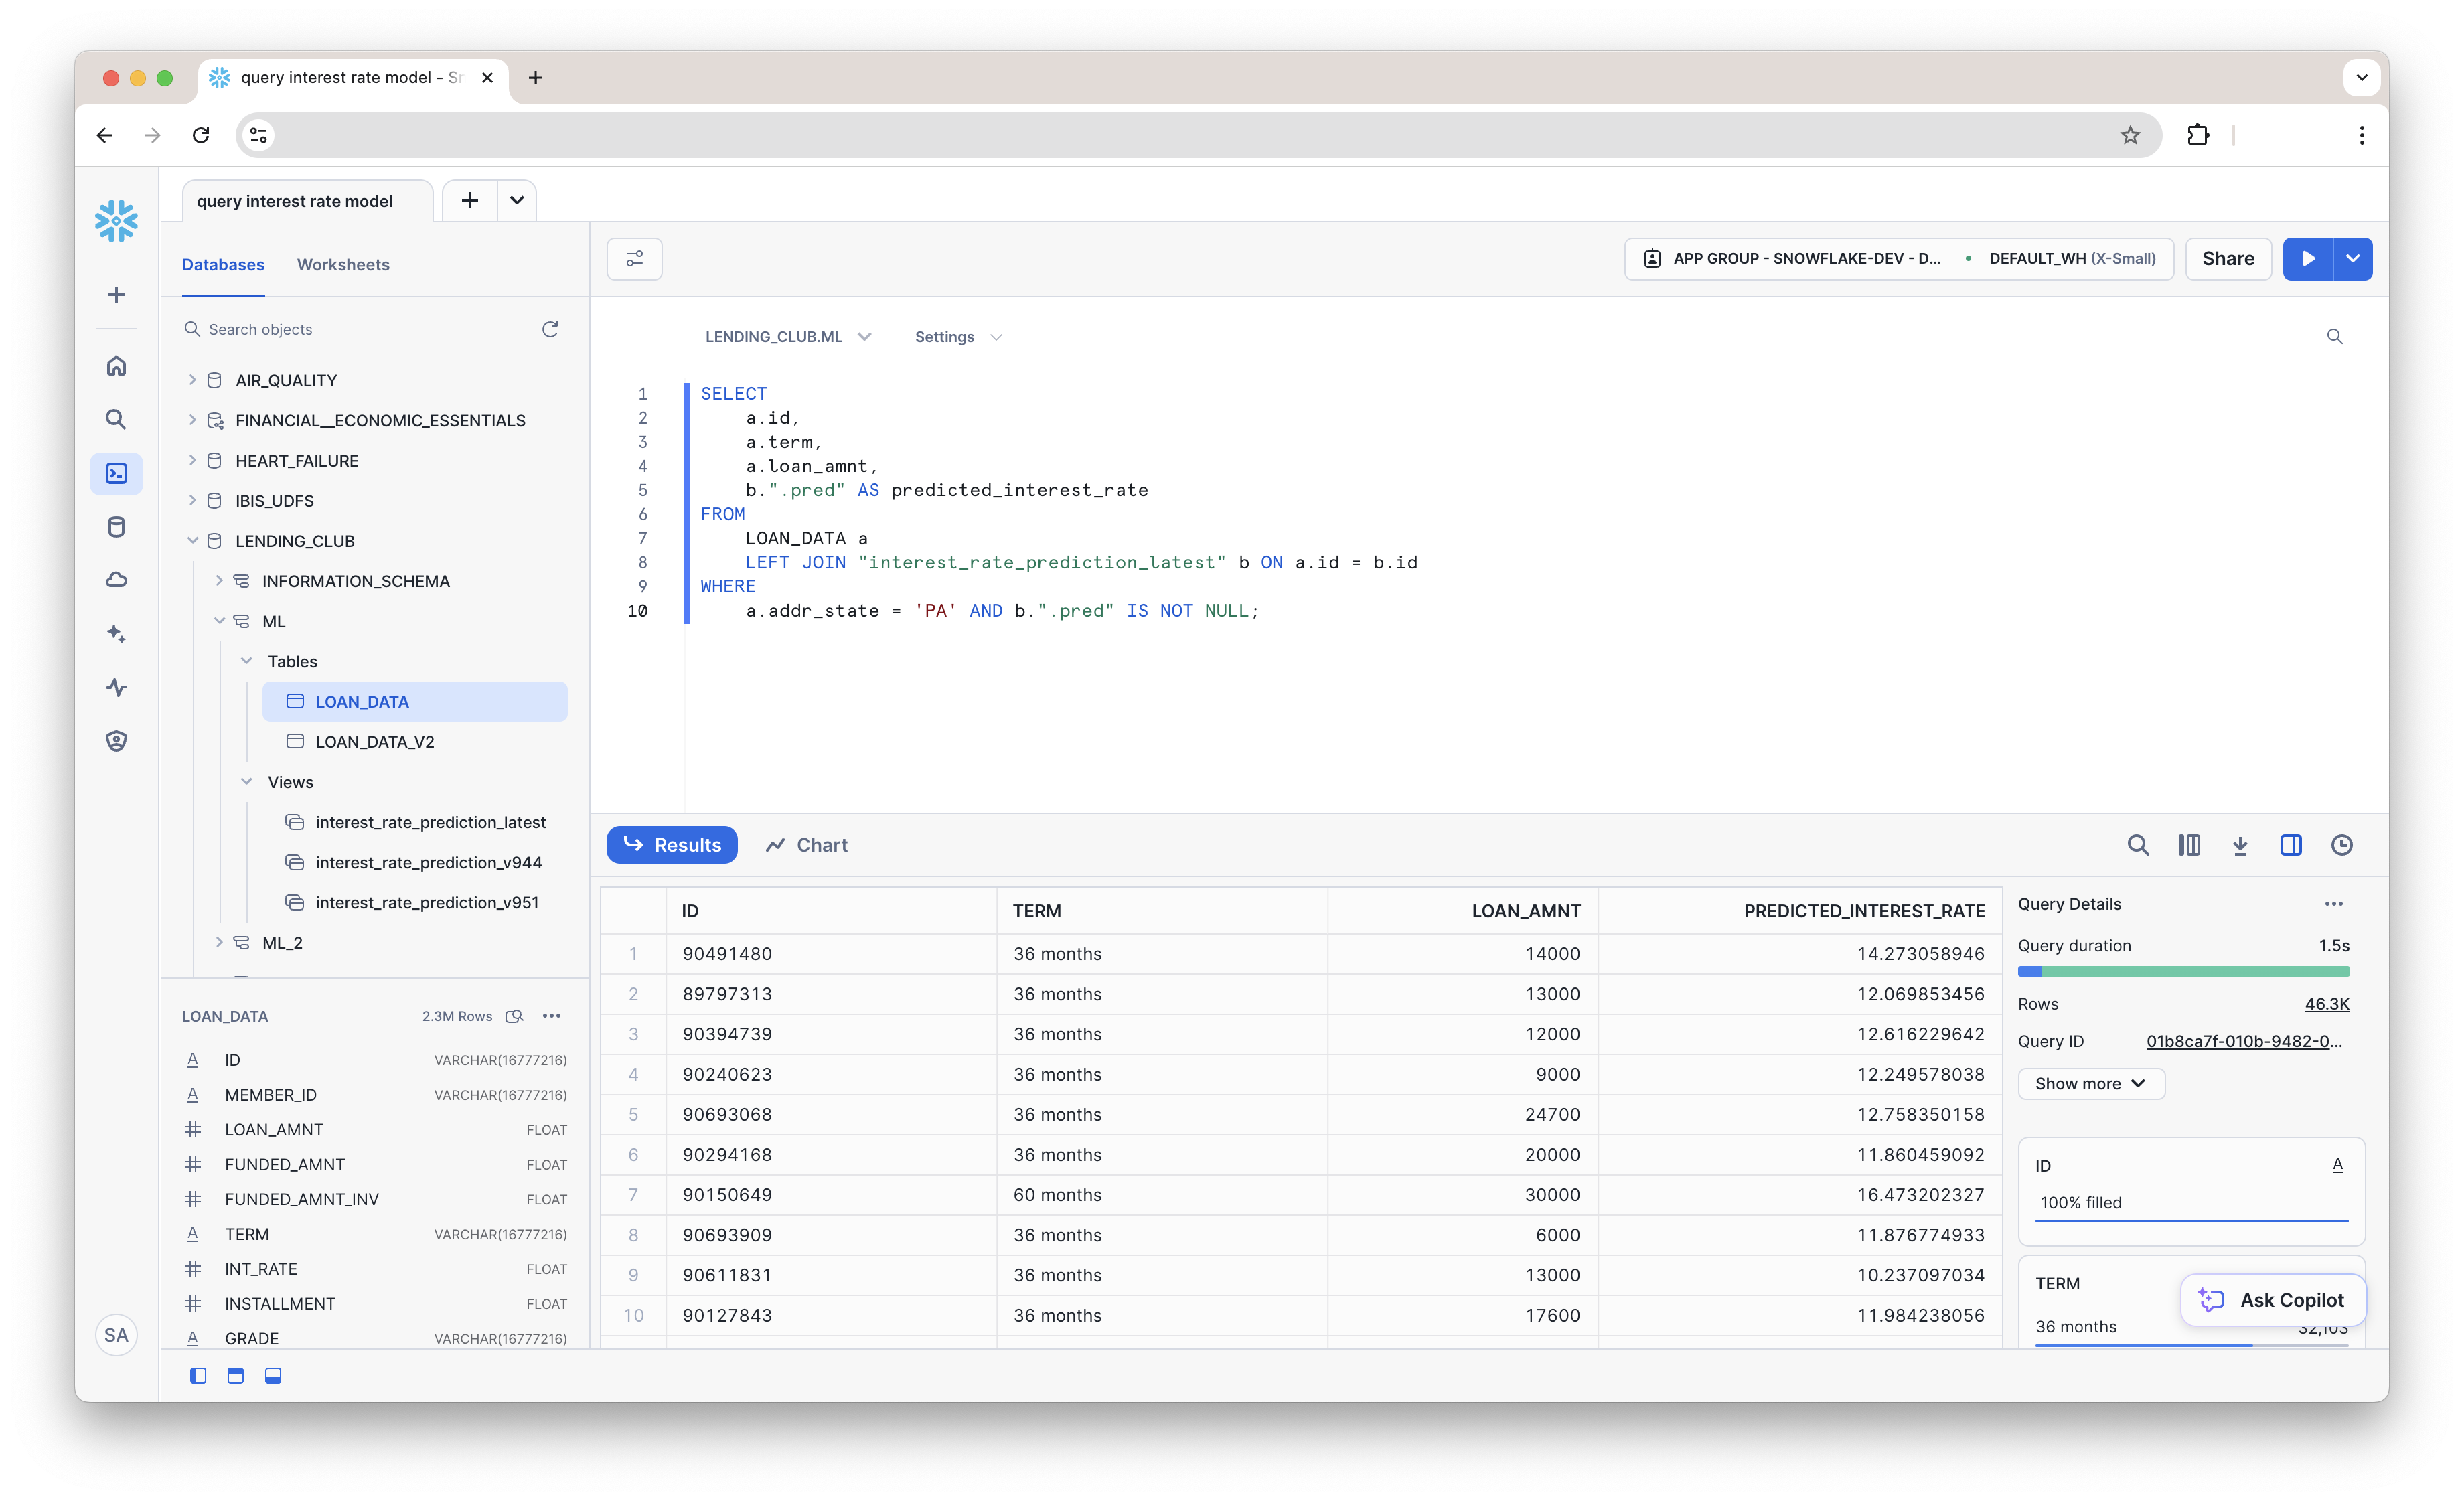This screenshot has height=1501, width=2464.
Task: Open the sidebar Search icon
Action: [x=116, y=420]
